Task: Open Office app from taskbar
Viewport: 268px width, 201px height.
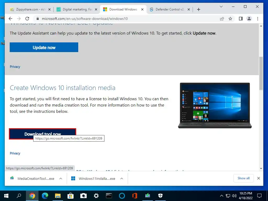Action: (x=135, y=196)
